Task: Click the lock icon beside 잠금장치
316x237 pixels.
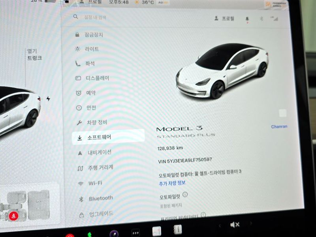Action: [77, 35]
